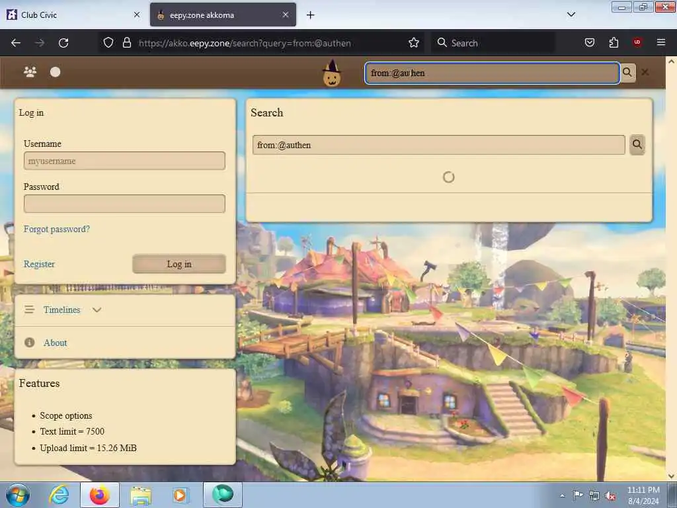This screenshot has width=677, height=508.
Task: Open the uBlock Origin extension icon
Action: click(x=637, y=42)
